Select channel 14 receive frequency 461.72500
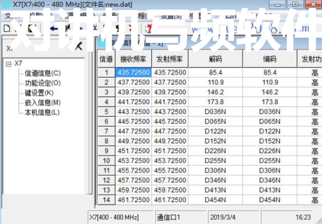This screenshot has width=322, height=224. 133,200
